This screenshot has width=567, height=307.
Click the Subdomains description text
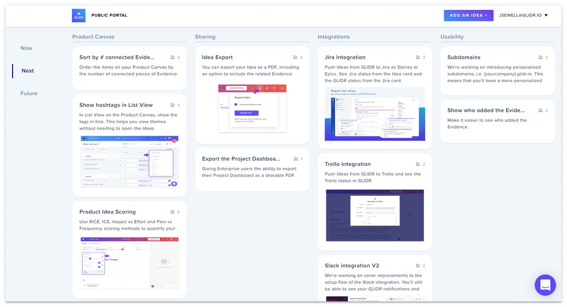[x=495, y=74]
